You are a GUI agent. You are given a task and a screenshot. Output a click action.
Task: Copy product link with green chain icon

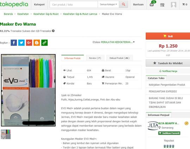coord(44,43)
